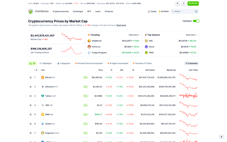Click the Ethereum coin icon

(x=43, y=87)
